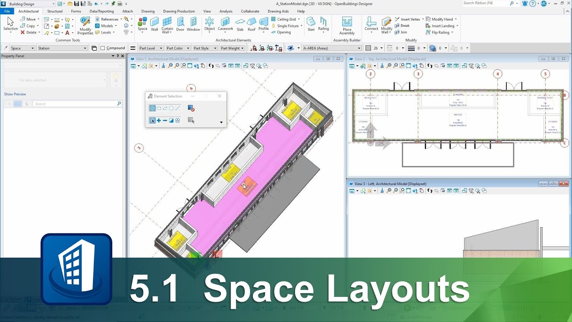Toggle Part Weight override button
The width and height of the screenshot is (572, 322).
(x=232, y=48)
